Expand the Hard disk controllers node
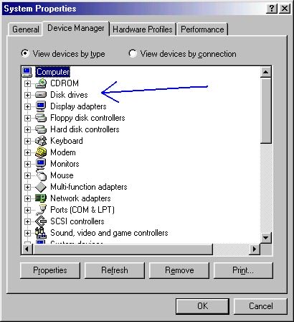 pos(27,129)
